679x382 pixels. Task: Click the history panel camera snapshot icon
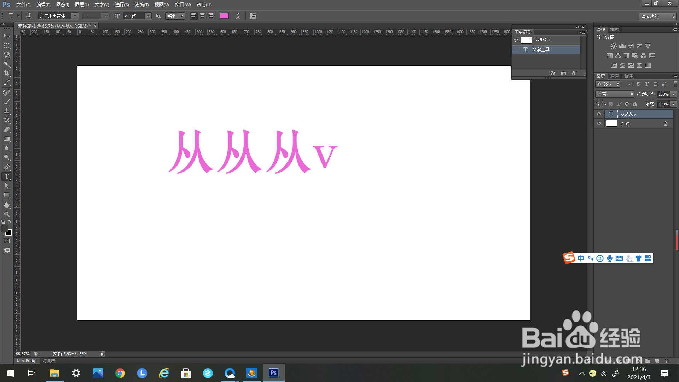point(564,74)
